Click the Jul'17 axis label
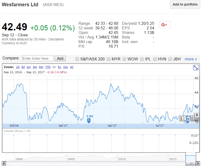The height and width of the screenshot is (167, 201). tap(160, 126)
